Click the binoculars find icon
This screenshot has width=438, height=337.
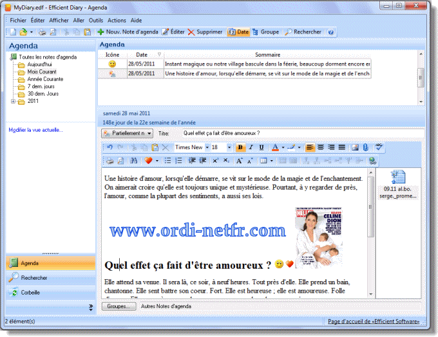[x=134, y=160]
